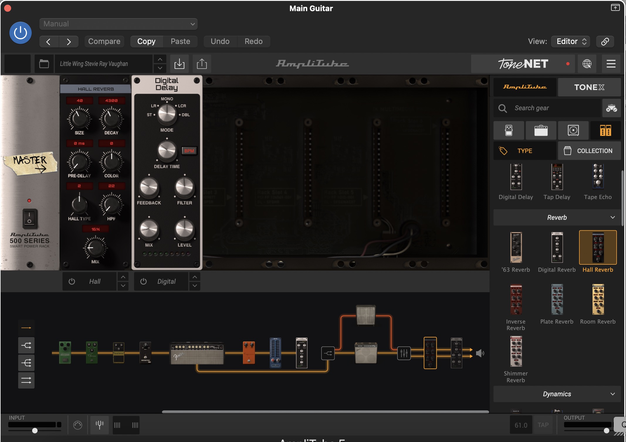This screenshot has width=626, height=442.
Task: Select the cabinet speaker category icon
Action: point(573,130)
